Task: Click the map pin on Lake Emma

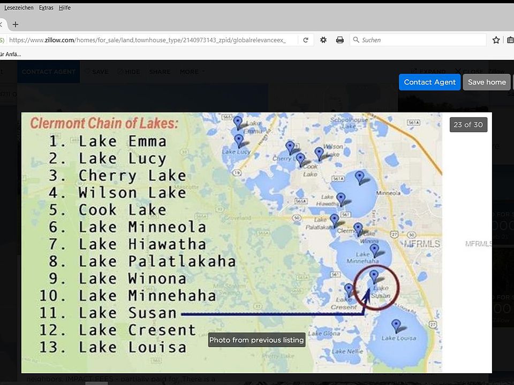Action: click(238, 122)
